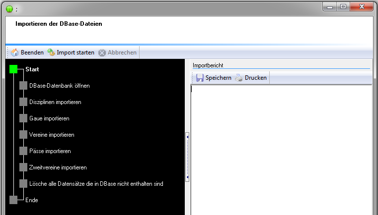Collapse panel using the splitter arrow handle
The image size is (378, 215).
[187, 157]
